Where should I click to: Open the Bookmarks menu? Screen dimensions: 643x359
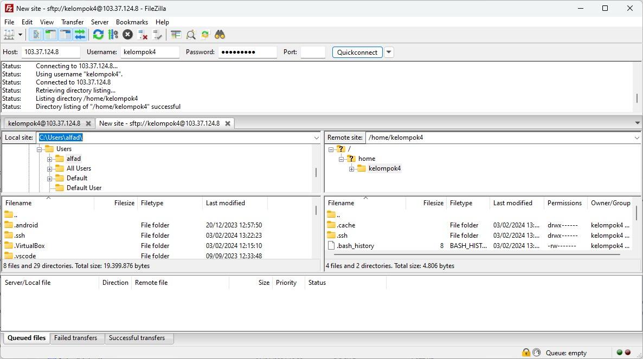[x=132, y=22]
